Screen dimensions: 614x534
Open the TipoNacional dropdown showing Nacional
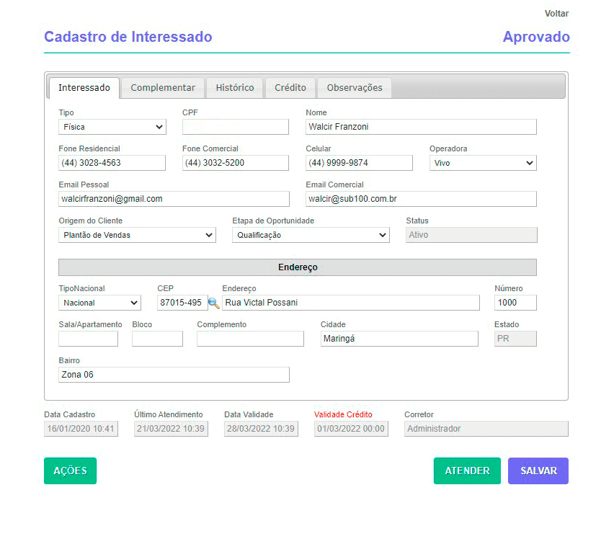click(99, 303)
